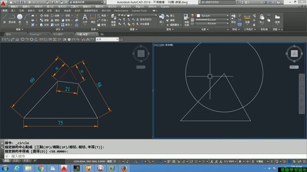307x172 pixels.
Task: Toggle object snap in status bar
Action: (x=162, y=161)
